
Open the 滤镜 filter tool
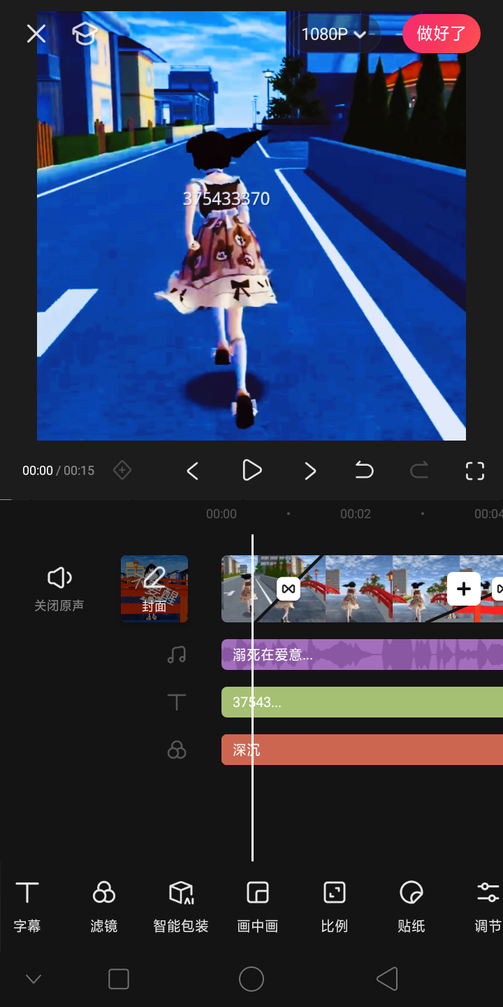click(104, 906)
